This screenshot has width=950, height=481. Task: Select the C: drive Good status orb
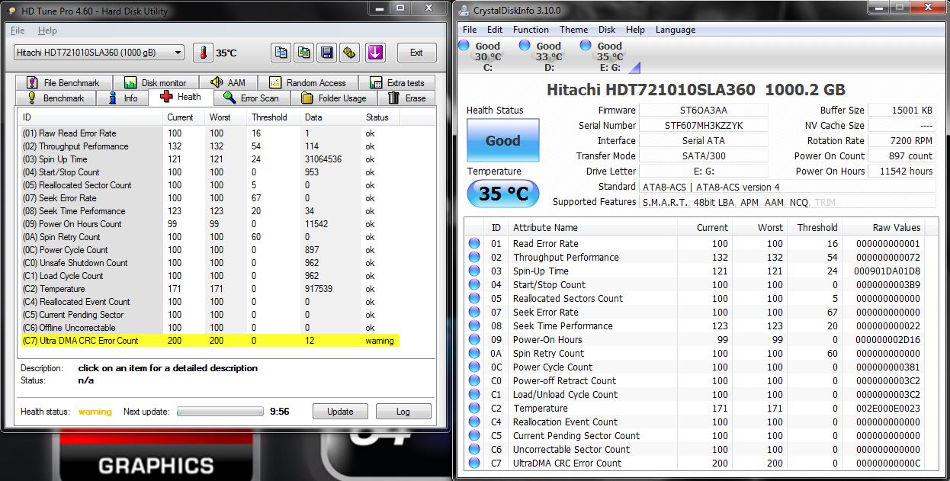pos(464,46)
